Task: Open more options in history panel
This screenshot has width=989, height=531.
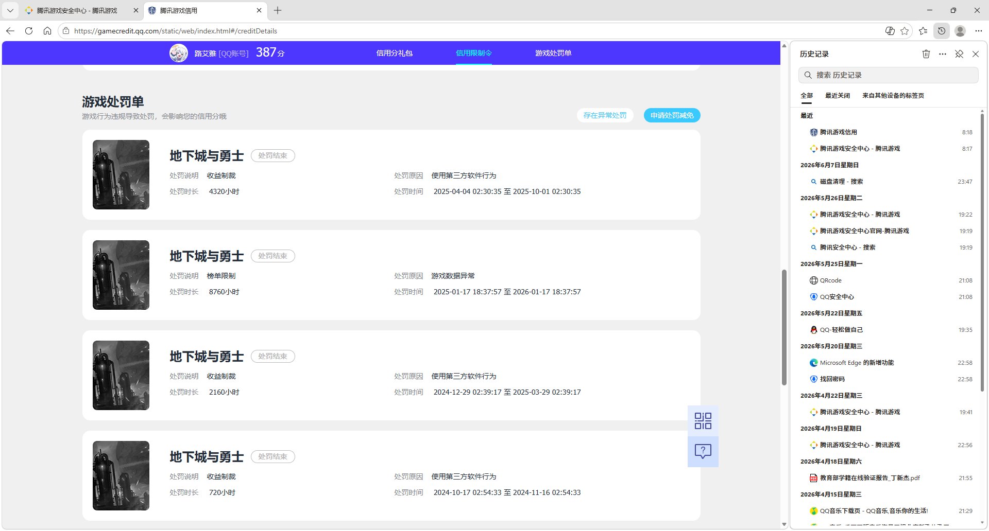Action: click(x=943, y=54)
